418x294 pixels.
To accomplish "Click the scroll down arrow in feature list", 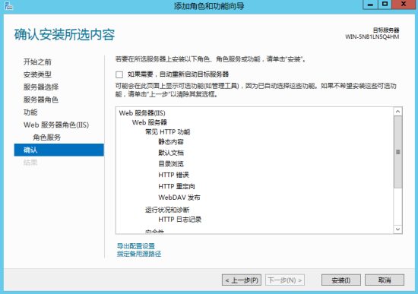I will (397, 229).
